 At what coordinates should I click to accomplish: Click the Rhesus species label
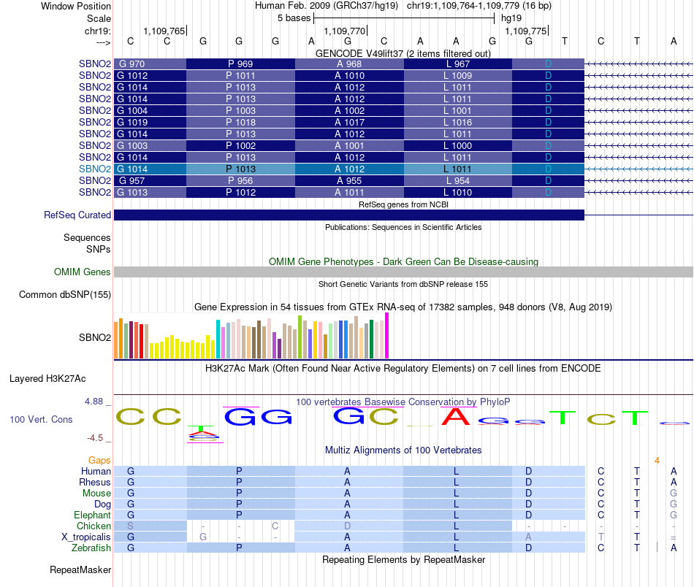click(95, 482)
